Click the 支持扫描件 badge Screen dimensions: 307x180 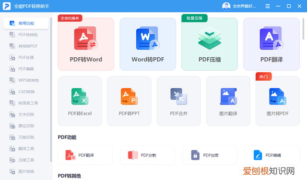coord(70,18)
